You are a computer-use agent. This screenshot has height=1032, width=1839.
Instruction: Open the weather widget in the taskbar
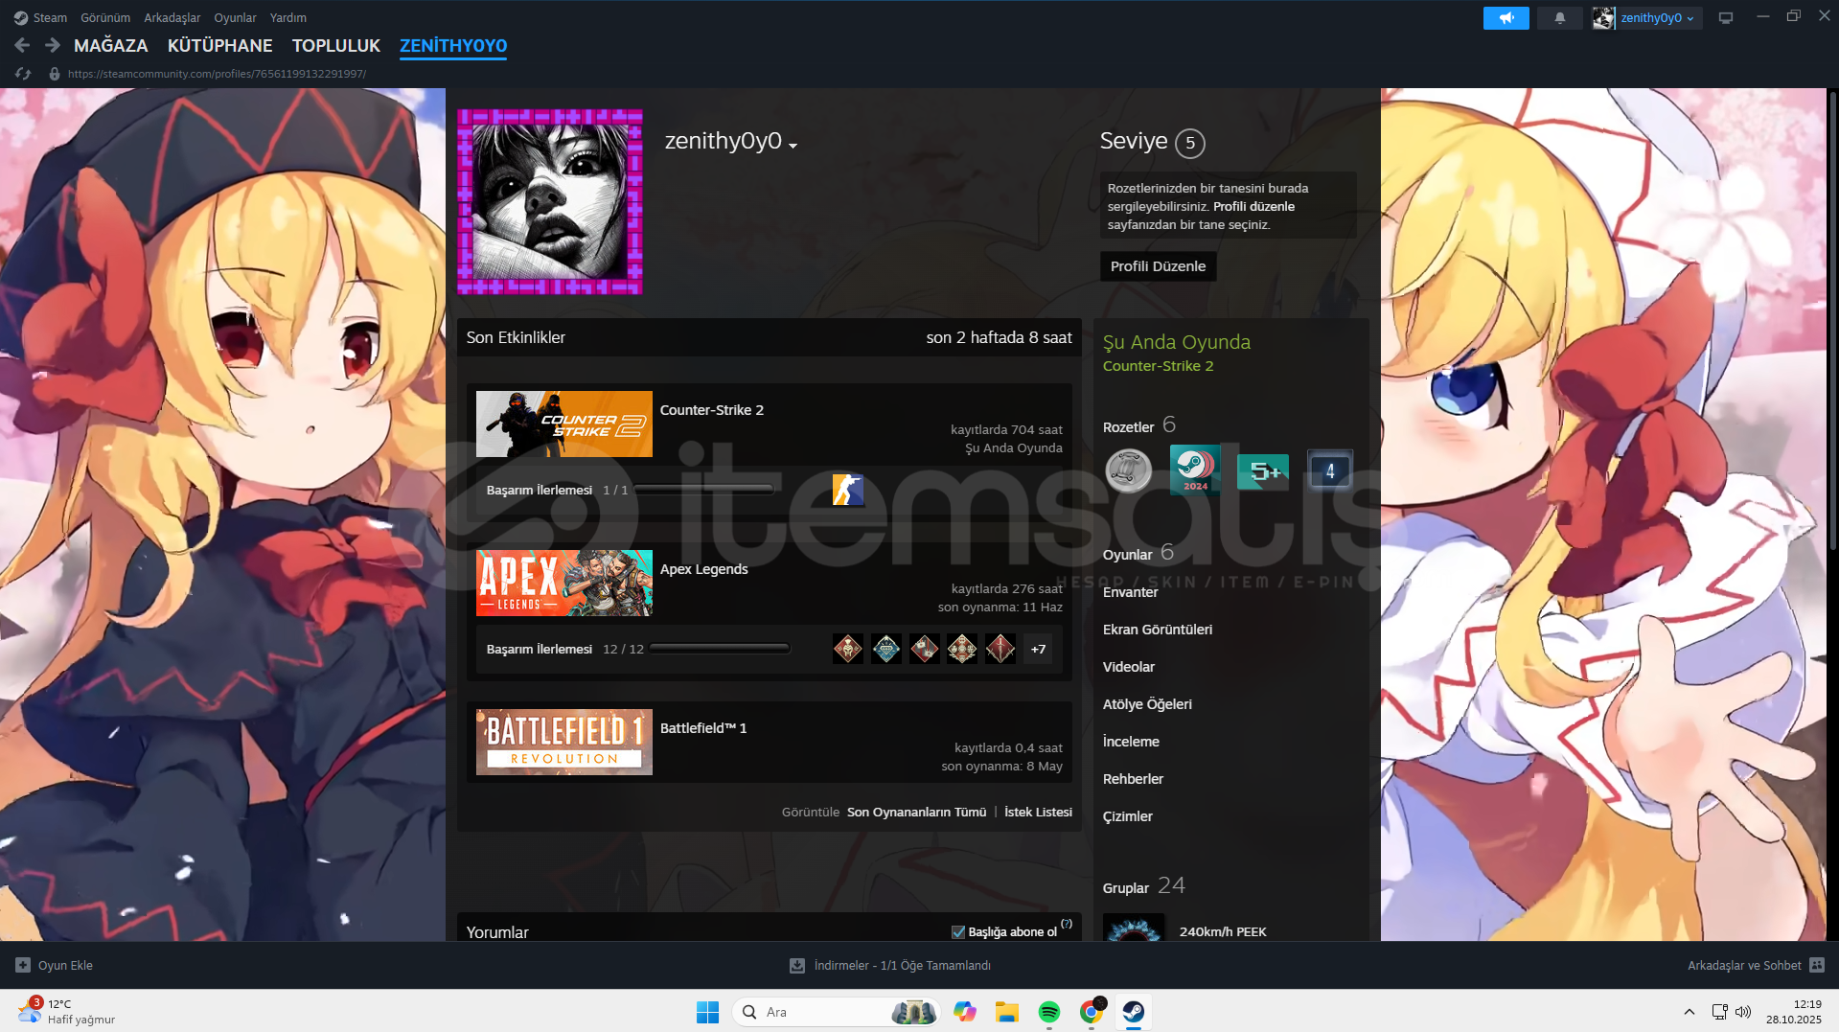pyautogui.click(x=65, y=1011)
